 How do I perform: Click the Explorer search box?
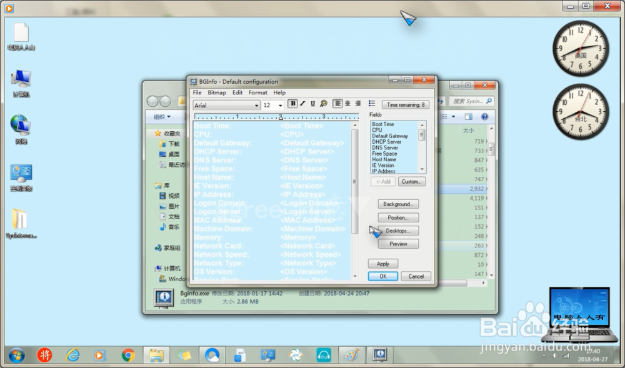(471, 101)
